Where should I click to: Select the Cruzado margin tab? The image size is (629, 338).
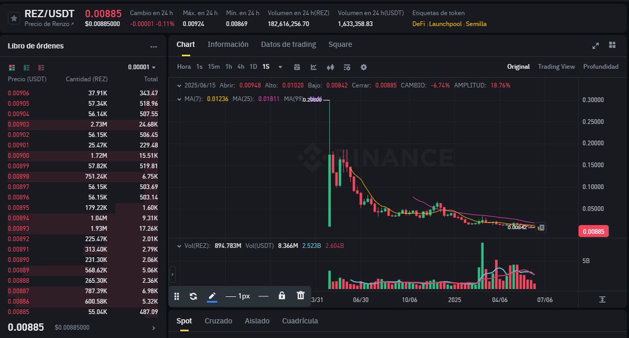(x=219, y=321)
